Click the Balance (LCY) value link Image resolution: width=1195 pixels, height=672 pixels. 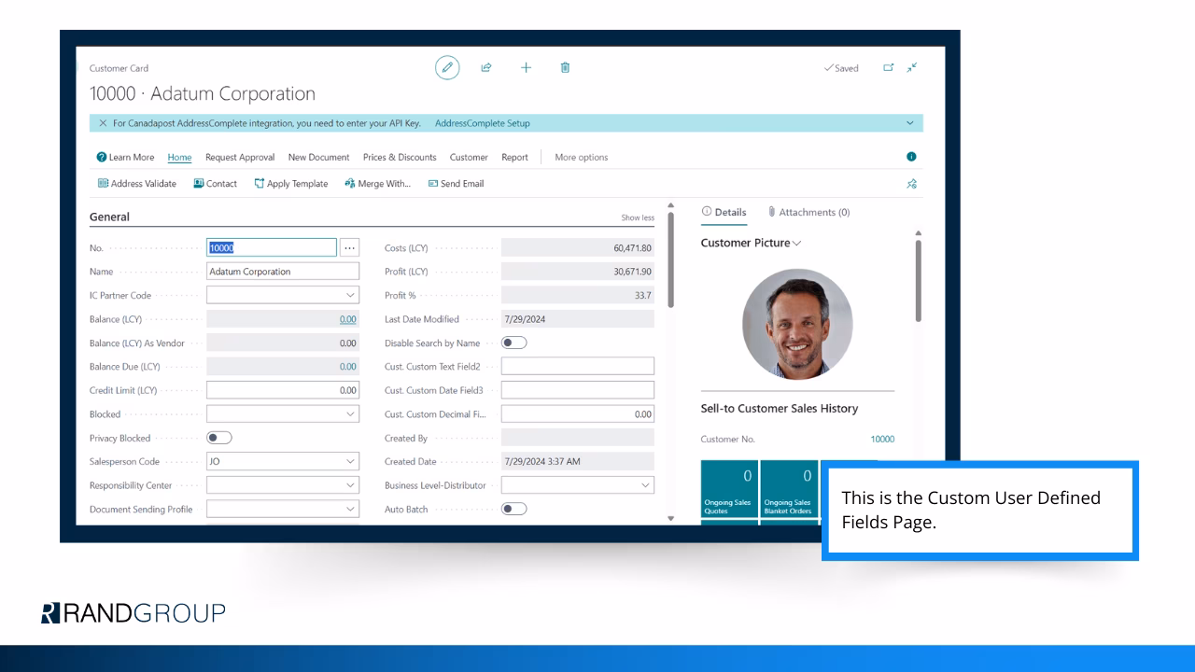[x=347, y=319]
